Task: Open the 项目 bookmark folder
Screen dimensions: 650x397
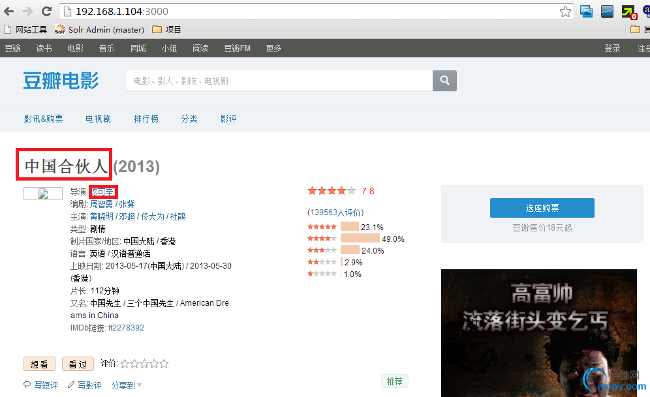Action: (x=166, y=29)
